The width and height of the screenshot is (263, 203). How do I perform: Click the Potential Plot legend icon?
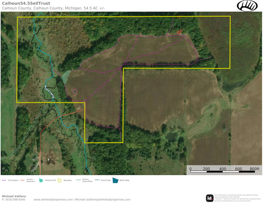(x=41, y=180)
